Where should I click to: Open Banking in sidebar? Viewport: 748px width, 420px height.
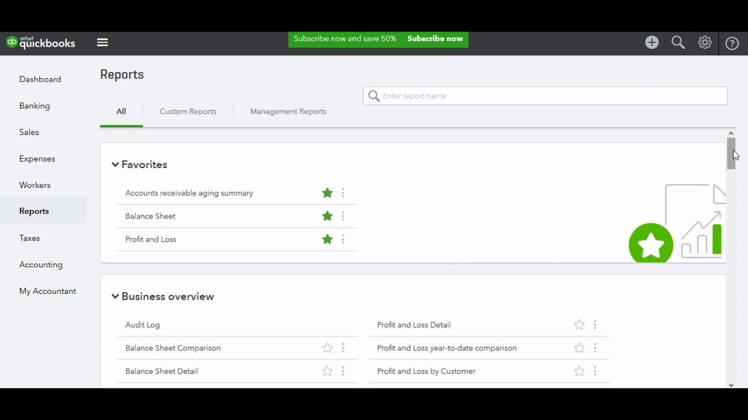pos(34,106)
